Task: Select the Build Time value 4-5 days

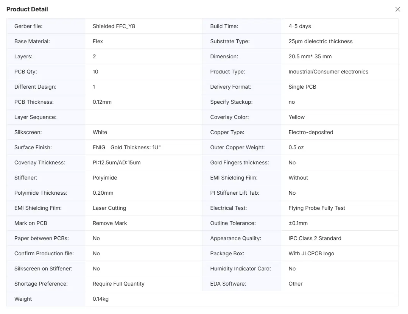Action: [299, 26]
